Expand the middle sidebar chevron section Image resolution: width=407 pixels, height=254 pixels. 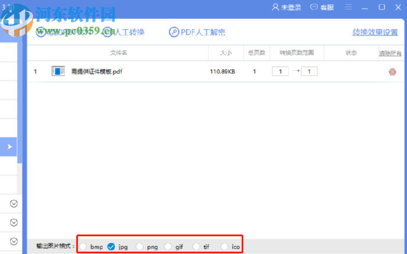14,223
